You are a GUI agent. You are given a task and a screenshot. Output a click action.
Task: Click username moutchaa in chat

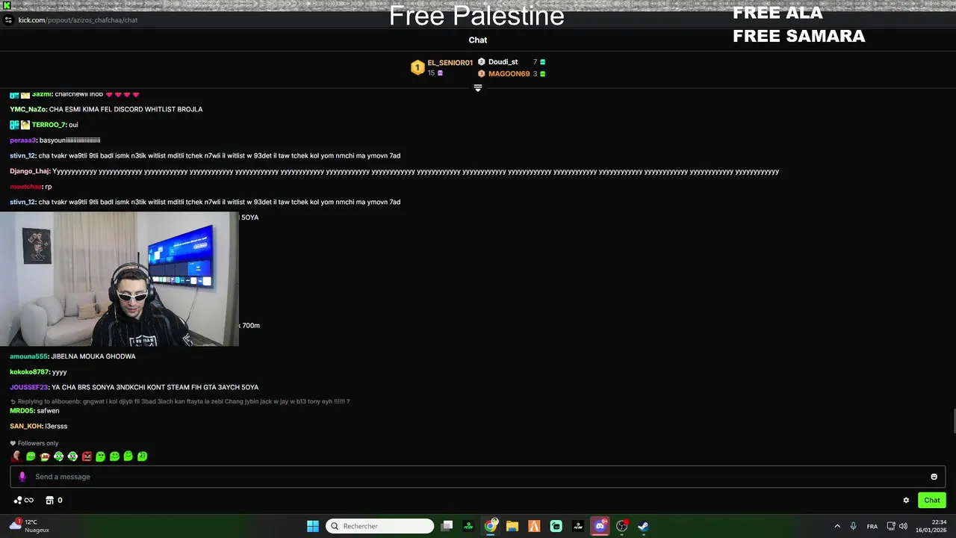(x=25, y=187)
